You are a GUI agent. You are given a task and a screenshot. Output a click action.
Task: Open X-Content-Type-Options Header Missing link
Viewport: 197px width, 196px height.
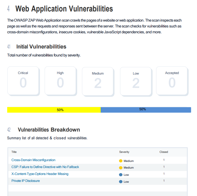pos(40,174)
